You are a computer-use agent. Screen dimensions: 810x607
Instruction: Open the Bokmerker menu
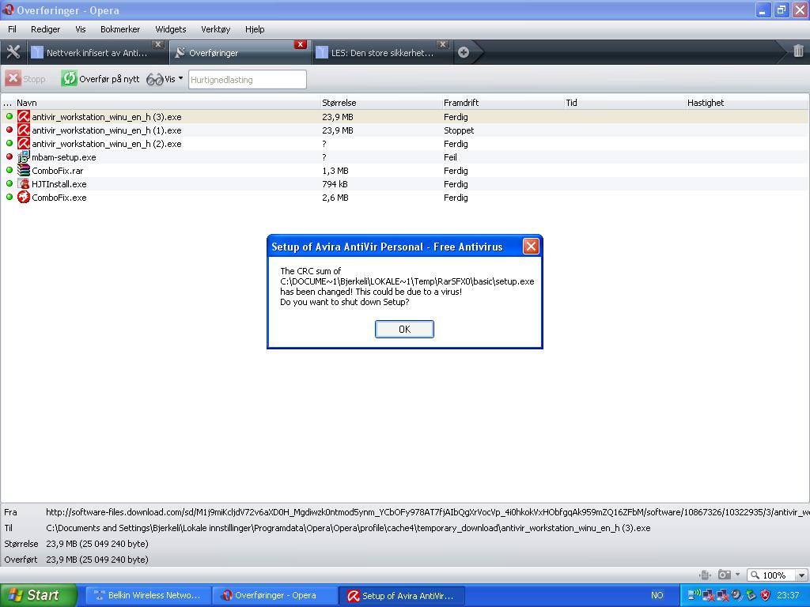pos(120,29)
